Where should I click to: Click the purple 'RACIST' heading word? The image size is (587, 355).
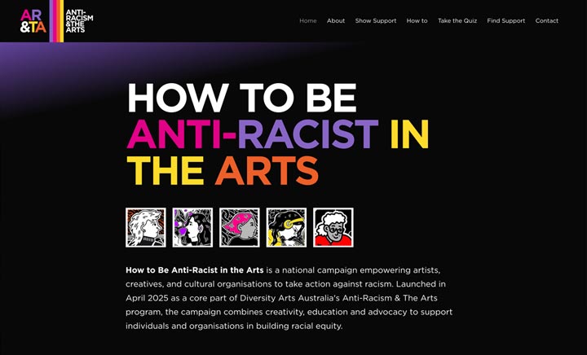pos(307,134)
